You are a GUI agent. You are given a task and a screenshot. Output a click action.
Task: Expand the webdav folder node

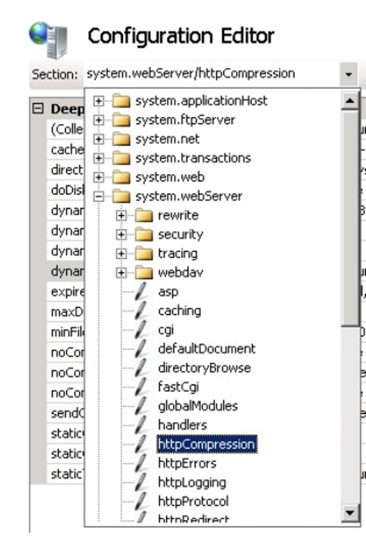121,272
